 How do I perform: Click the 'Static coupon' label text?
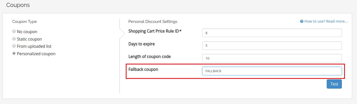click(x=29, y=39)
